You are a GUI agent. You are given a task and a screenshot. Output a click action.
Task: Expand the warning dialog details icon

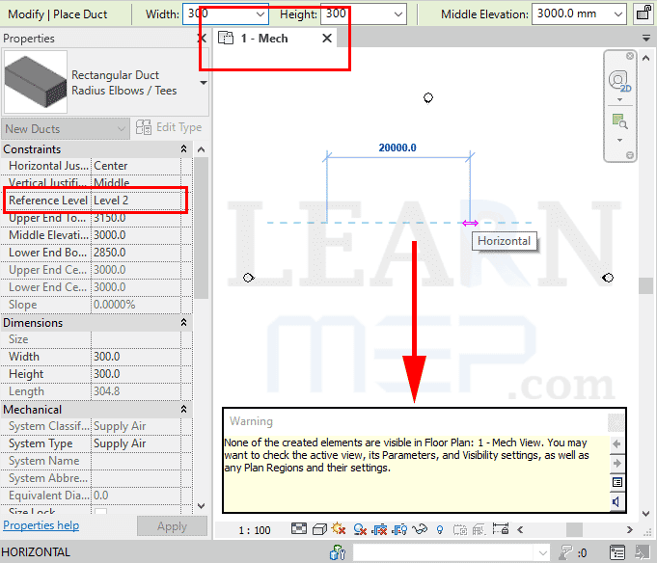pos(616,482)
